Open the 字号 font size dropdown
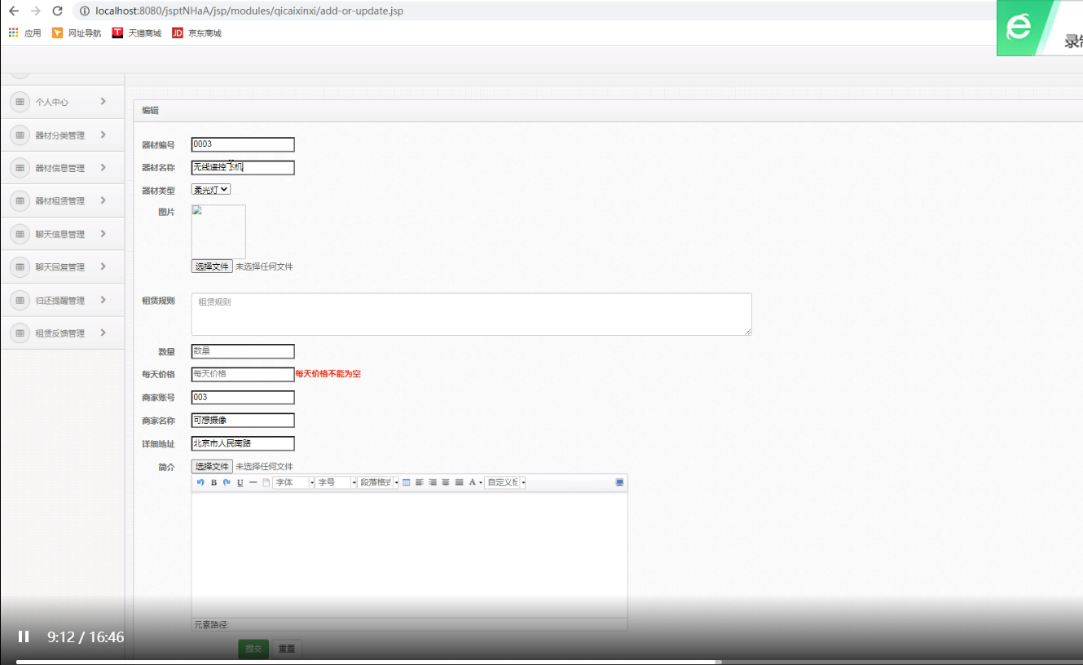Viewport: 1083px width, 665px height. point(336,482)
